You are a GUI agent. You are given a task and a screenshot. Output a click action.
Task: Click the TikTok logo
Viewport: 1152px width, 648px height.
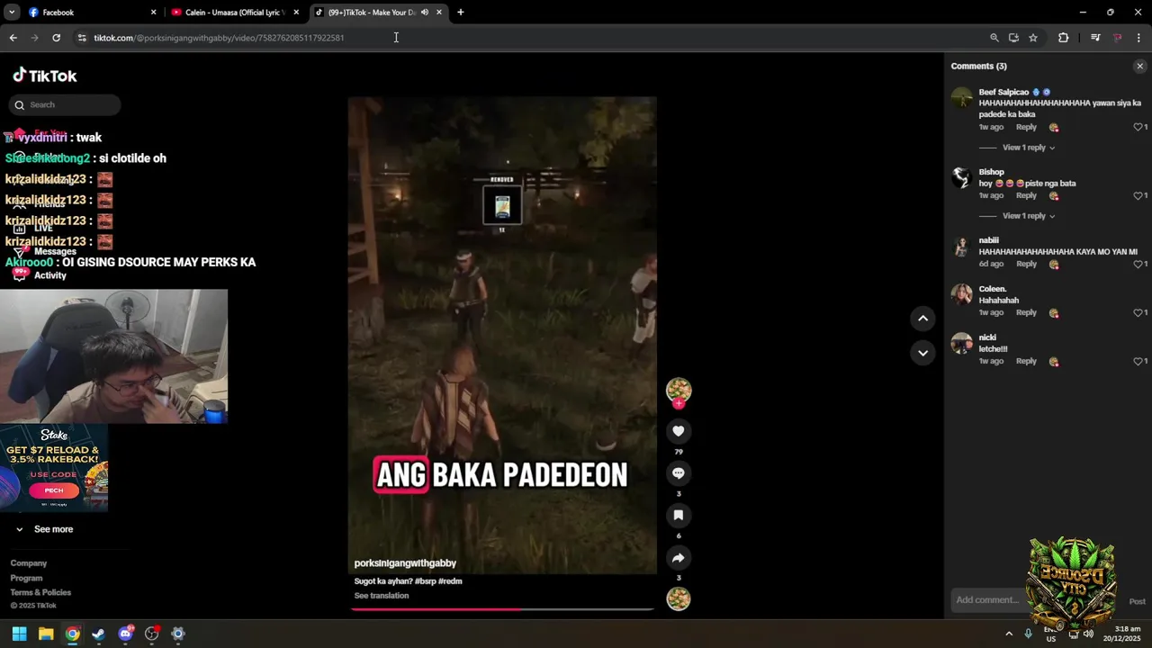45,76
